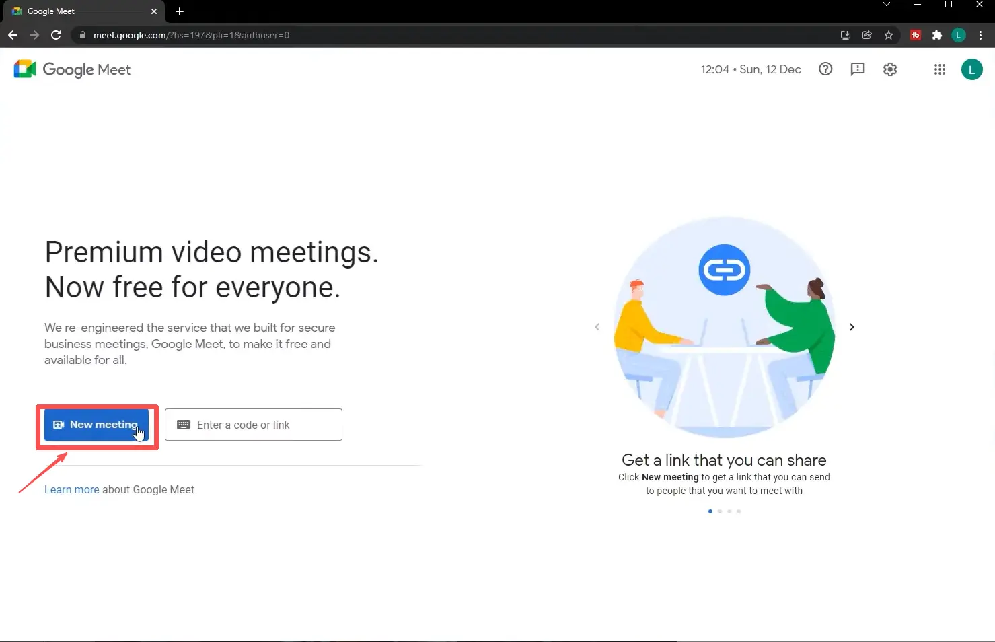
Task: Start a New meeting
Action: point(96,425)
